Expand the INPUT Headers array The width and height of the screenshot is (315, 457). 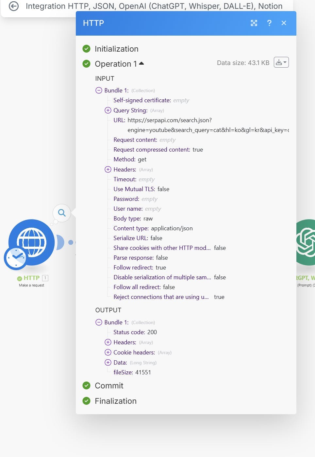108,169
